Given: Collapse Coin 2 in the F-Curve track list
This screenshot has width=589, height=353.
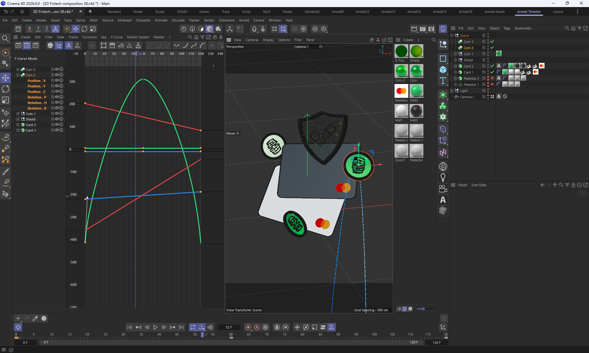Looking at the screenshot, I should (18, 75).
